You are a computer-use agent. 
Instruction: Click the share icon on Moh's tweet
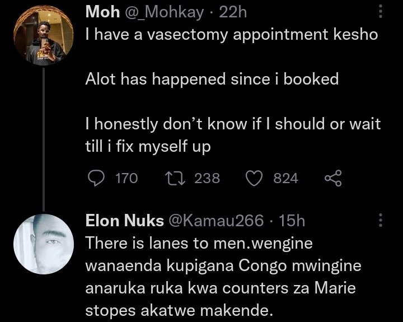(332, 179)
